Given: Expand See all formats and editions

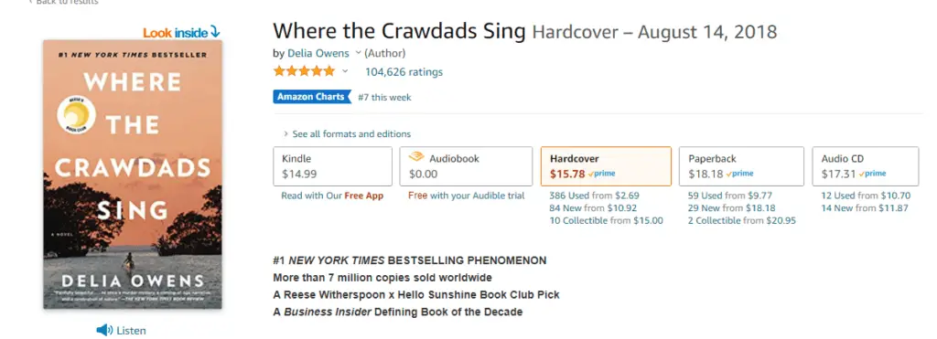Looking at the screenshot, I should pyautogui.click(x=348, y=133).
